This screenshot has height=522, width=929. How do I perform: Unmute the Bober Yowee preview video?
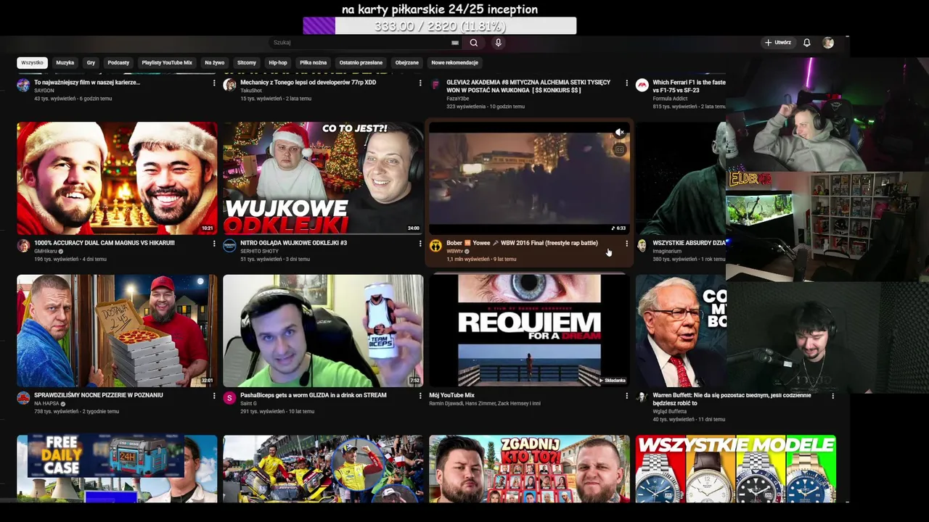pyautogui.click(x=619, y=133)
